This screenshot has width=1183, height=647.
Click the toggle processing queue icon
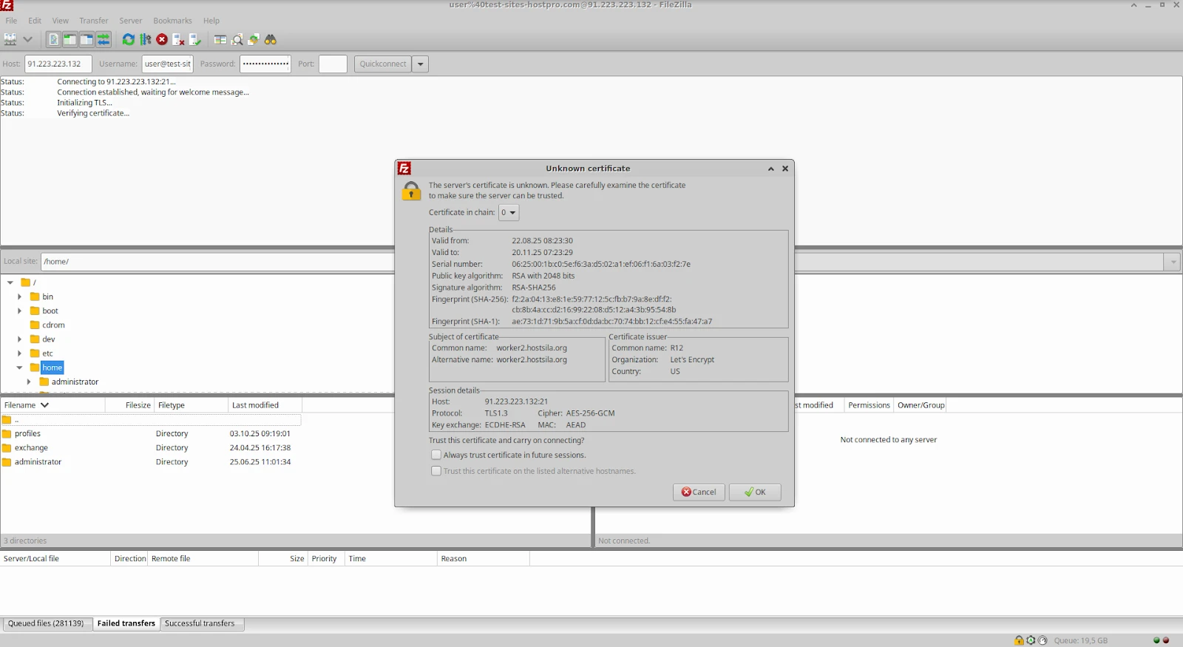(145, 40)
